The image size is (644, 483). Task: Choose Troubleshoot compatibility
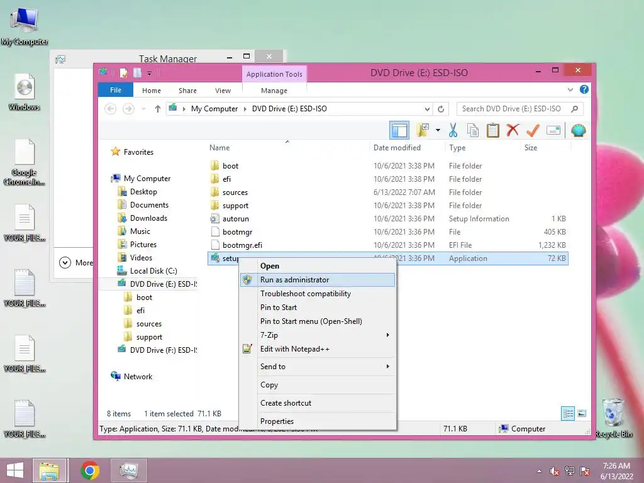pyautogui.click(x=318, y=294)
